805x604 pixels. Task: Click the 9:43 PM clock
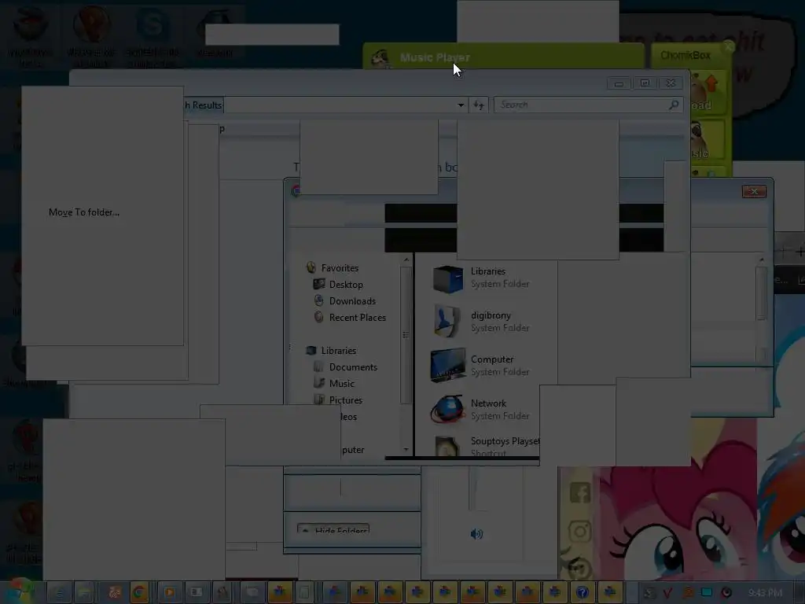pyautogui.click(x=765, y=592)
